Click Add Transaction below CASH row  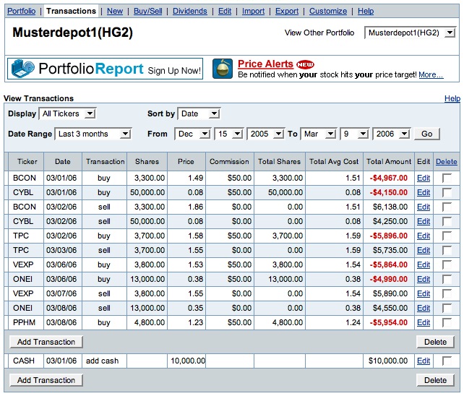(46, 380)
